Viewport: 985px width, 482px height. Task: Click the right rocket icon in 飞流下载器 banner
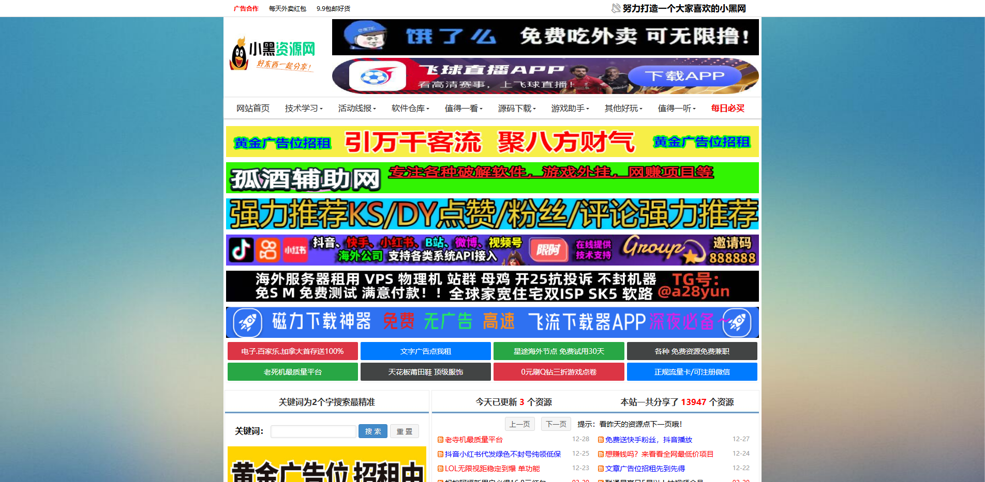[737, 322]
